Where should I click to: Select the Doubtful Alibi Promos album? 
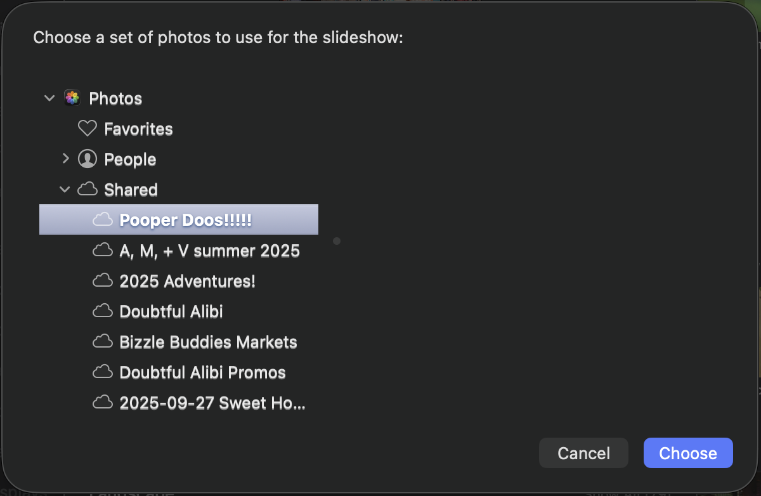(x=202, y=372)
